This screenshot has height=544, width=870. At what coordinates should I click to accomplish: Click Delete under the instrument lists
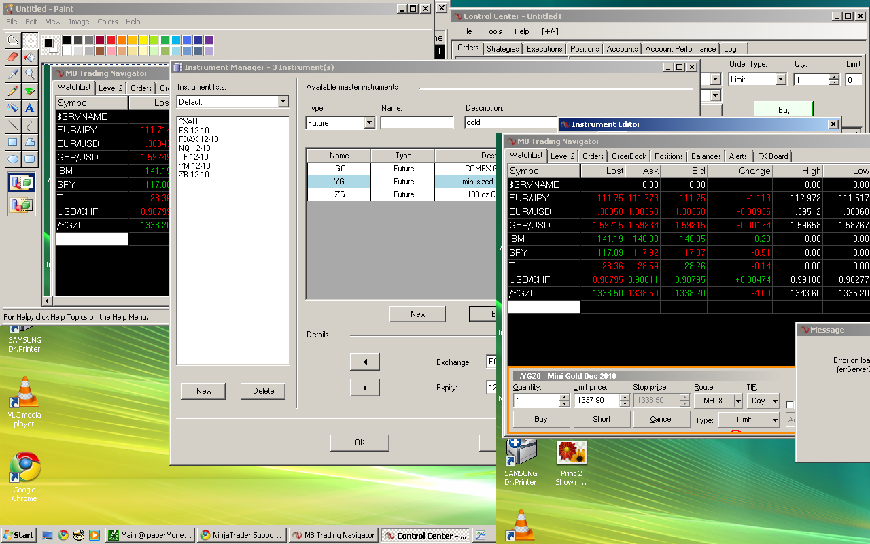pos(263,391)
